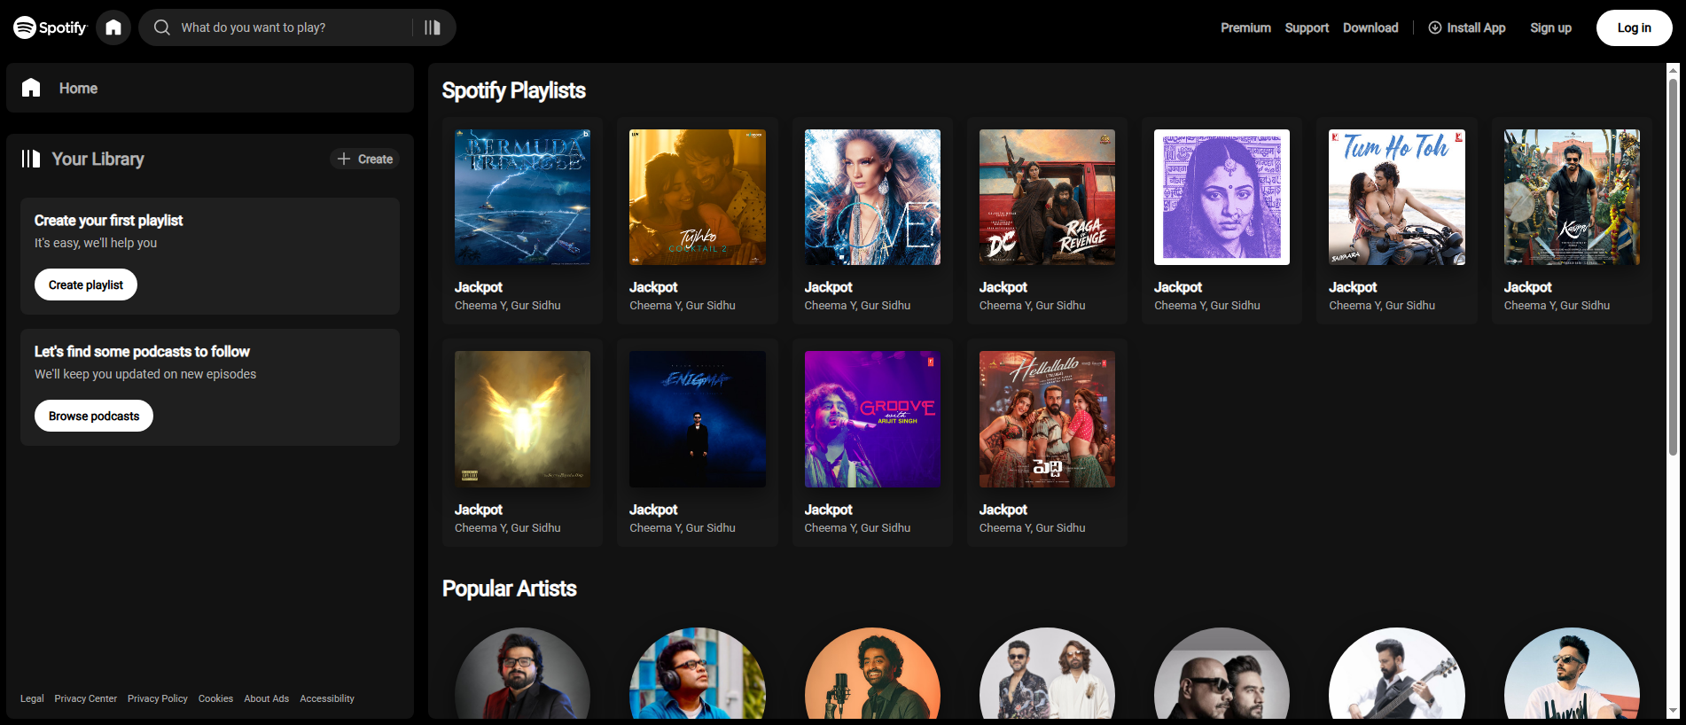Click the search magnifier icon
Image resolution: width=1686 pixels, height=725 pixels.
(x=162, y=27)
